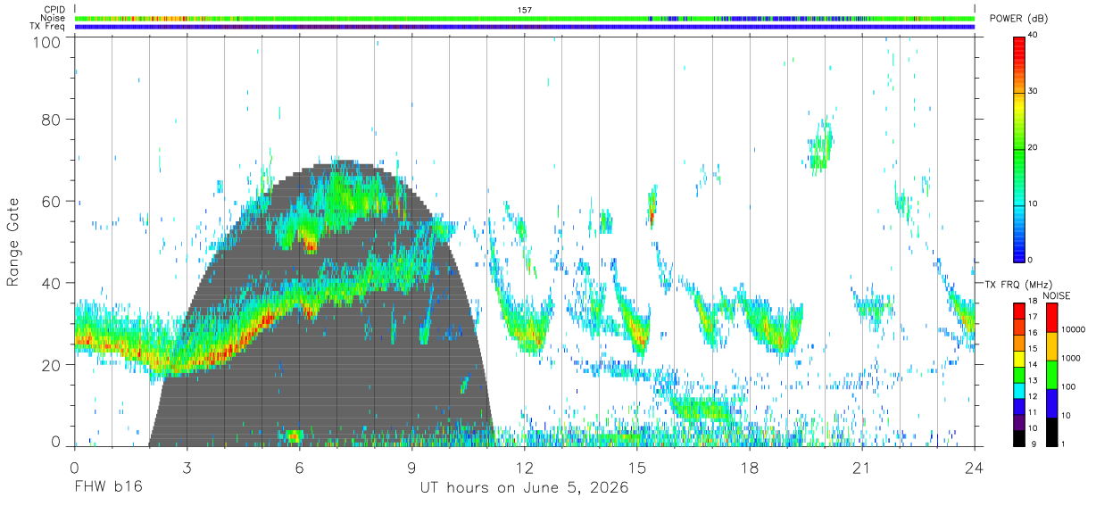Image resolution: width=1096 pixels, height=506 pixels.
Task: Click the Noise bar label
Action: (x=53, y=18)
